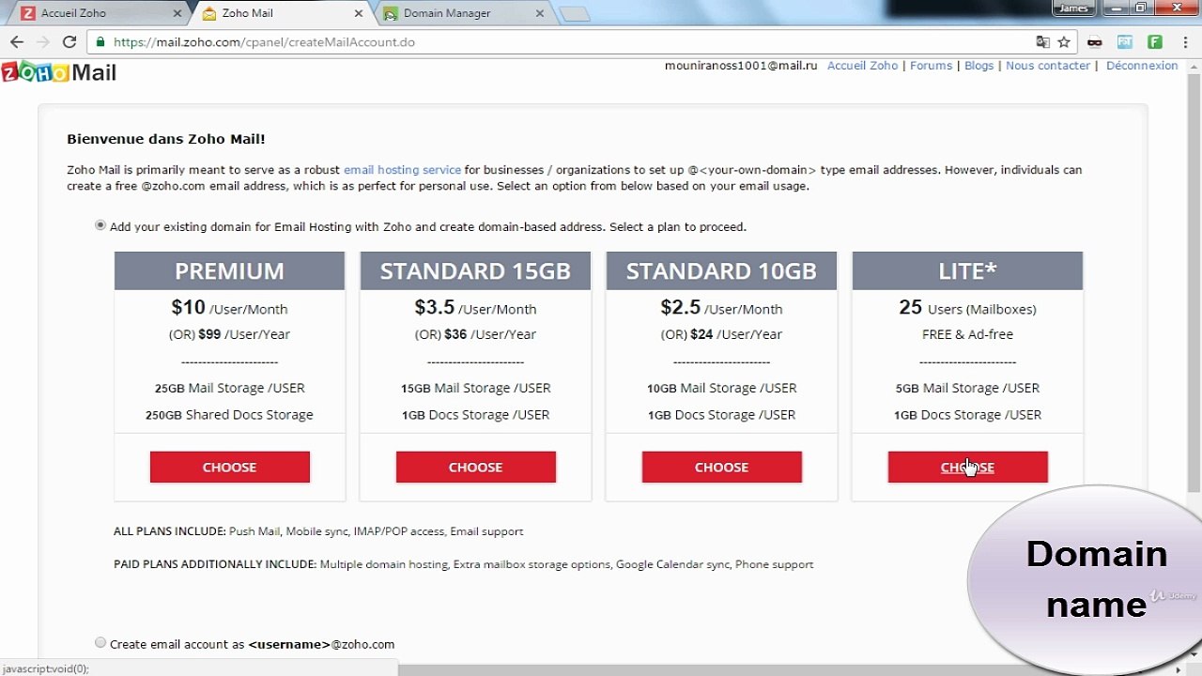The width and height of the screenshot is (1202, 676).
Task: Click the Accueil Zoho header link
Action: click(862, 66)
